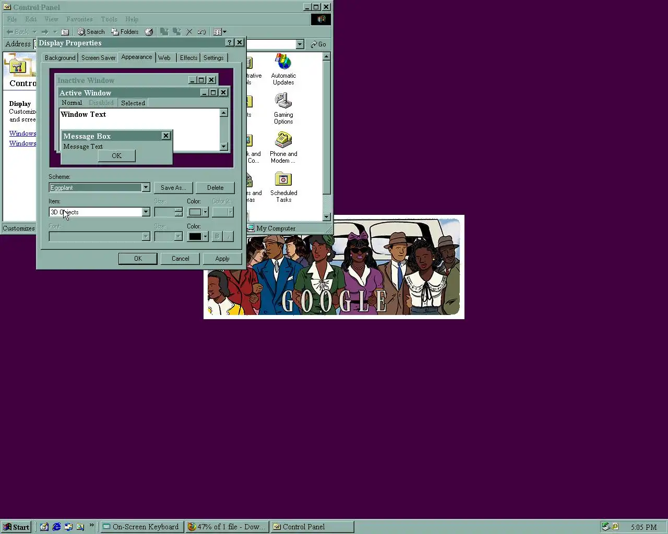This screenshot has width=668, height=534.
Task: Open the View menu in Control Panel
Action: click(x=51, y=19)
